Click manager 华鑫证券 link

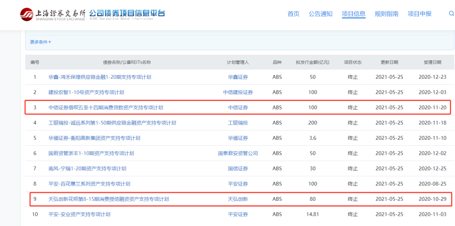click(238, 77)
